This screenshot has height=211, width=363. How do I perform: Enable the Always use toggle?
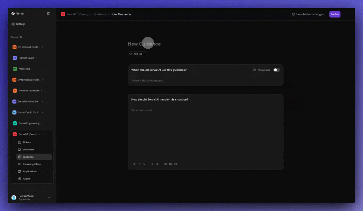[x=276, y=70]
